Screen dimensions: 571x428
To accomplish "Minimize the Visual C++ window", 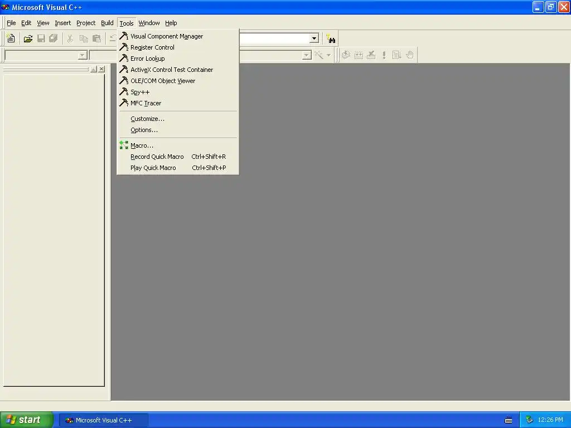I will coord(538,7).
